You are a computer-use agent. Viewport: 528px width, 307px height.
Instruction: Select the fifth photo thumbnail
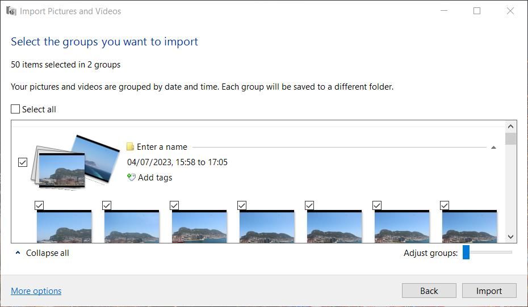click(334, 226)
